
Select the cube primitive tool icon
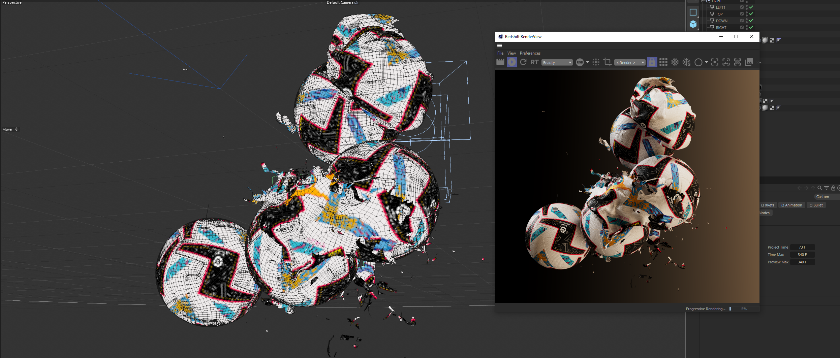(693, 24)
